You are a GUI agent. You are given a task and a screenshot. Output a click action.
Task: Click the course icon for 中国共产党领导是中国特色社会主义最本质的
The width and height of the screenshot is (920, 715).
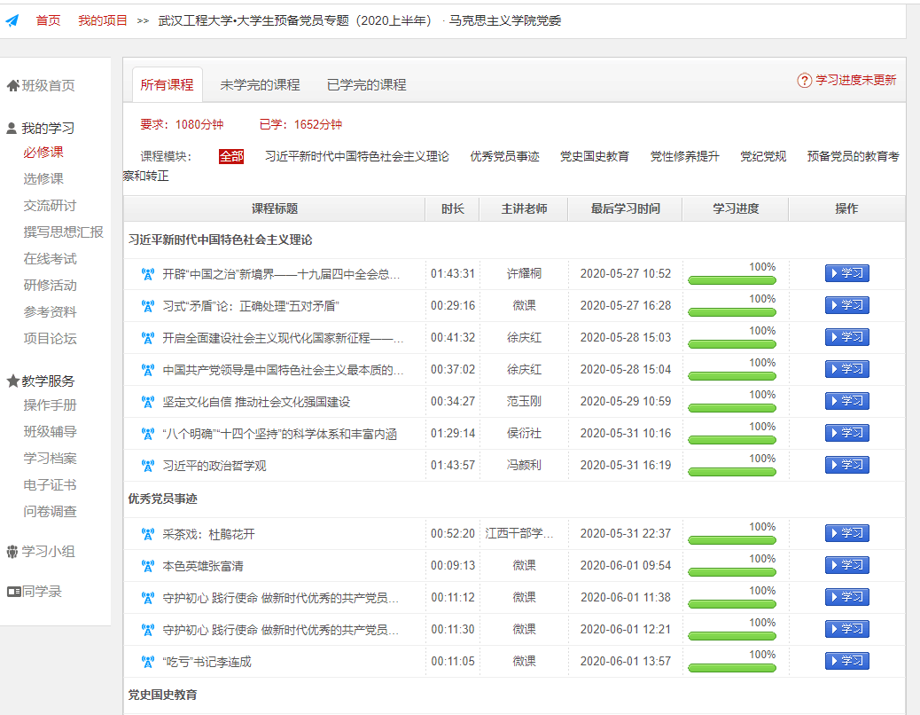point(148,370)
